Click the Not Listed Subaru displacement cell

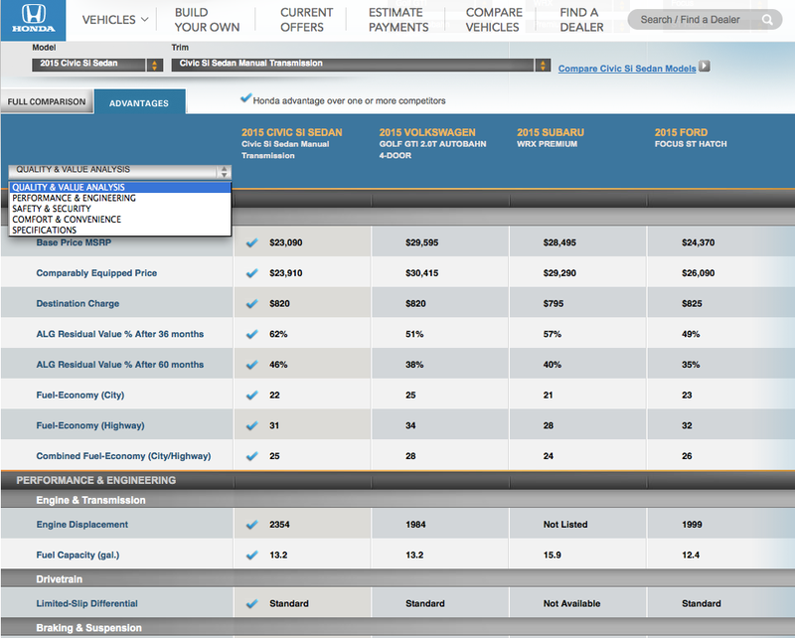[x=565, y=525]
